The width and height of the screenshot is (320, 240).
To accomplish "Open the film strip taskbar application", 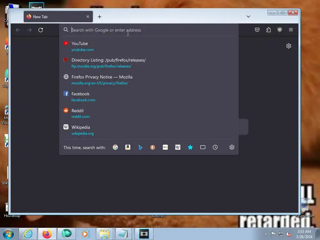I will point(144,234).
